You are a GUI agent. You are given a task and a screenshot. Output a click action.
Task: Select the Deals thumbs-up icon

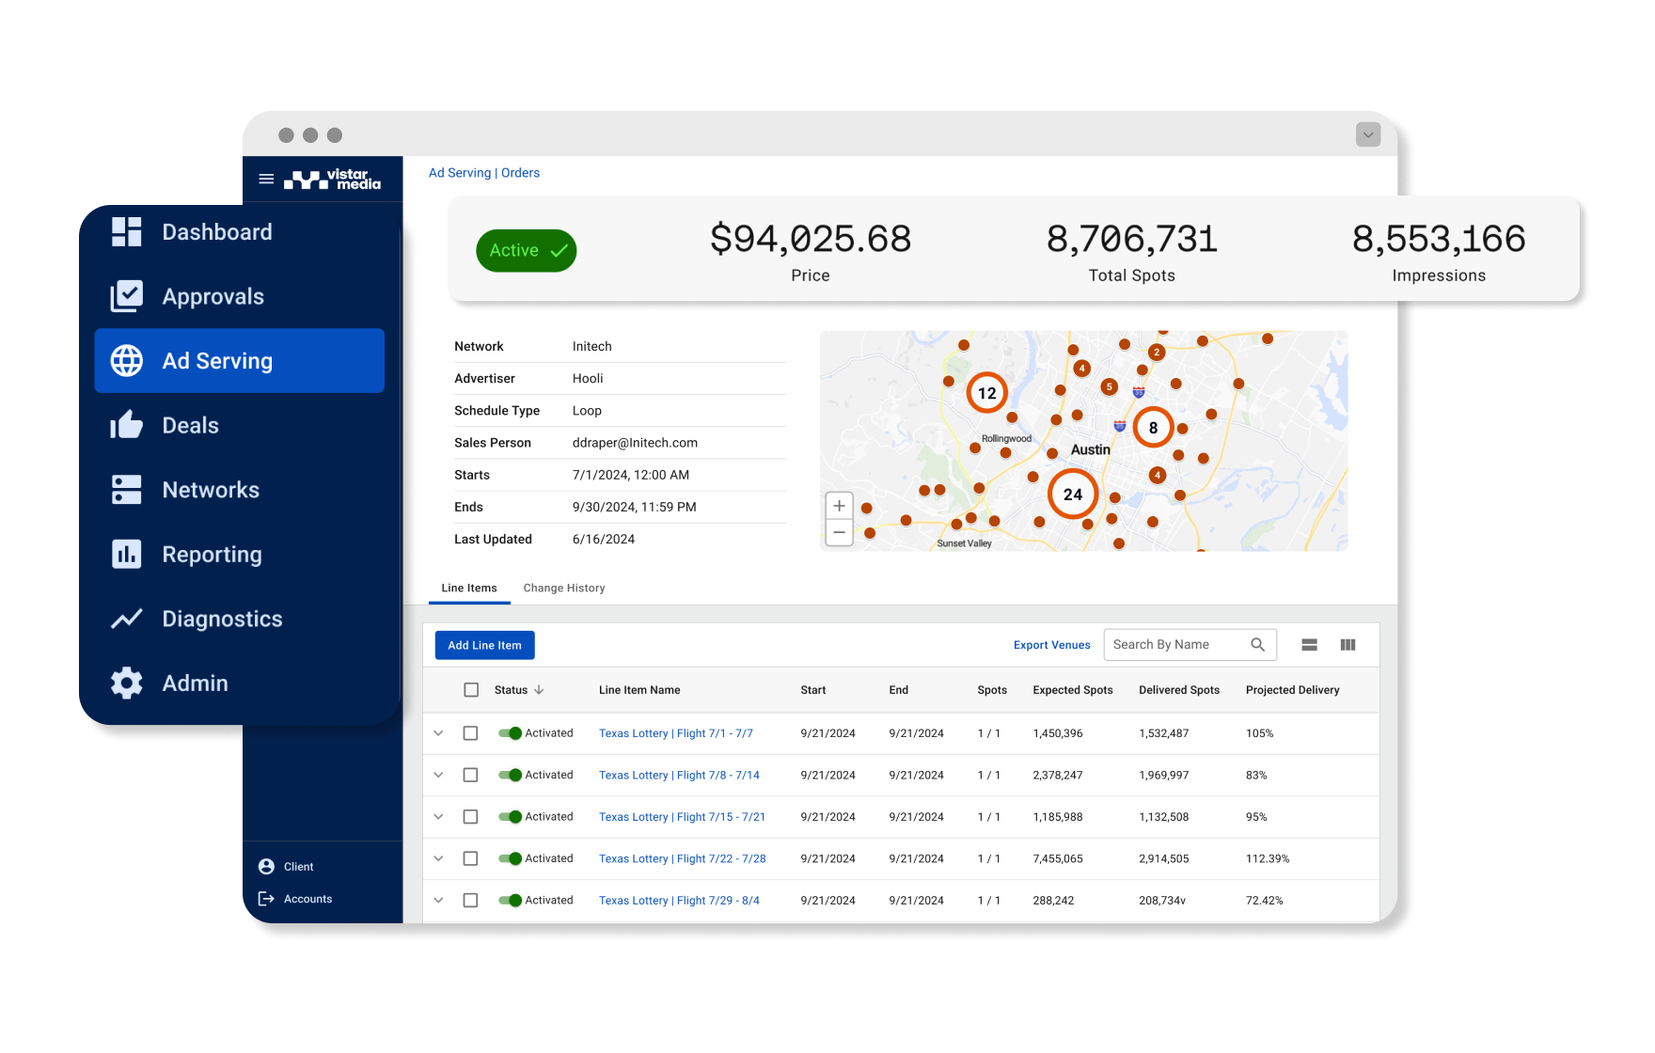pyautogui.click(x=126, y=426)
